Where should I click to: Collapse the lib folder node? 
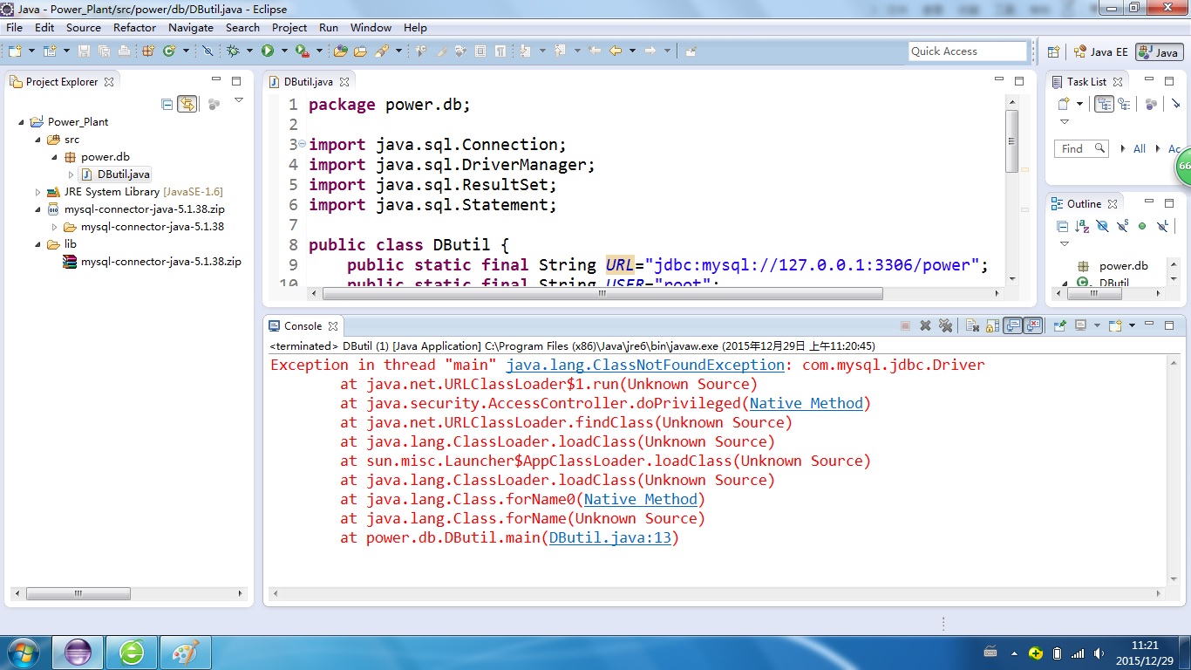pos(38,244)
